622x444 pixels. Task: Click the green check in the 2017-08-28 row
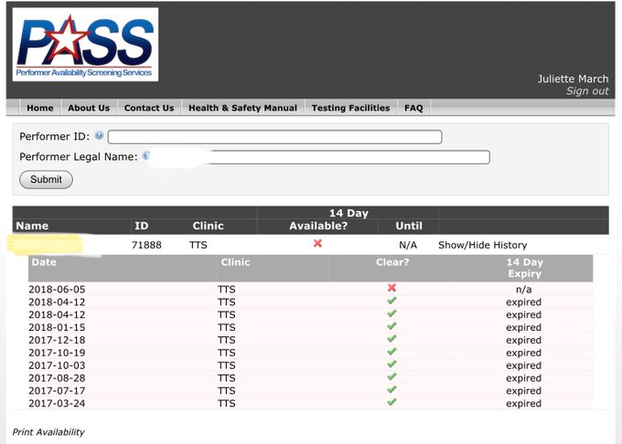pyautogui.click(x=391, y=376)
